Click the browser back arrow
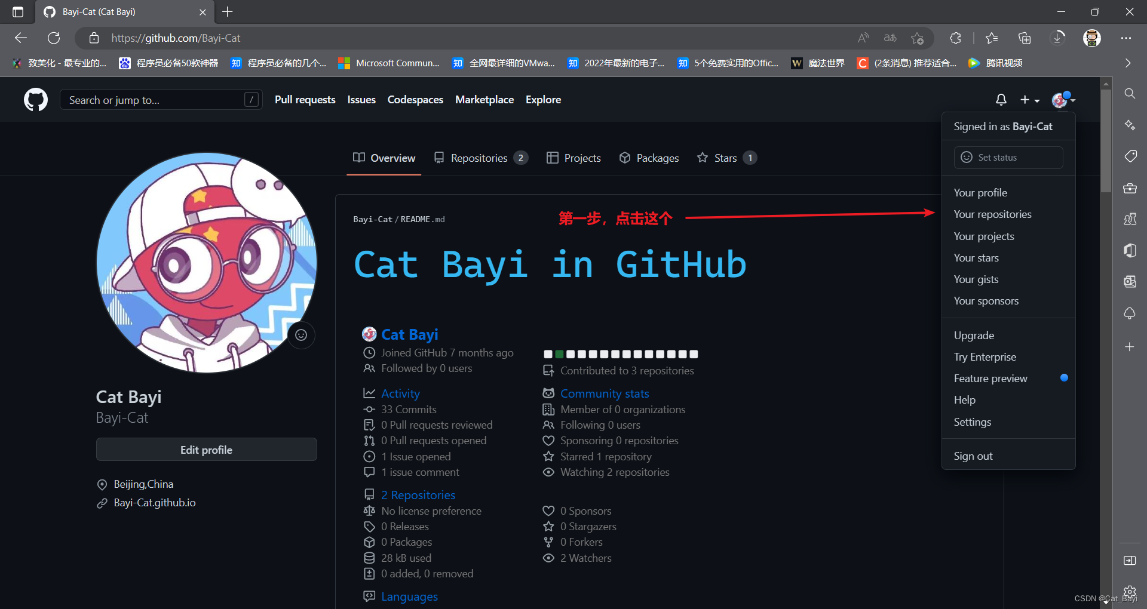 click(21, 38)
